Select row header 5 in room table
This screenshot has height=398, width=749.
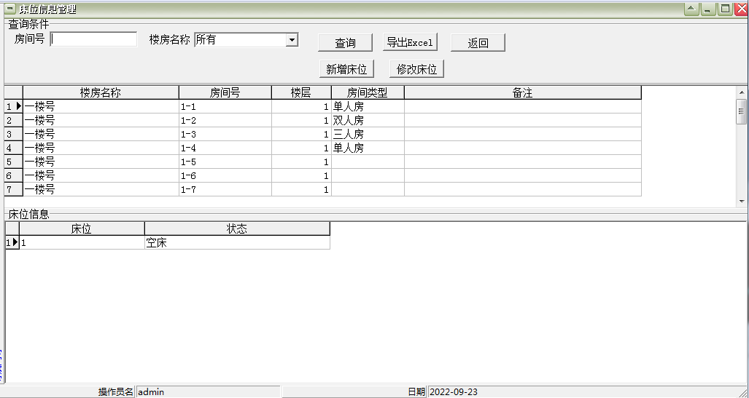pos(13,162)
